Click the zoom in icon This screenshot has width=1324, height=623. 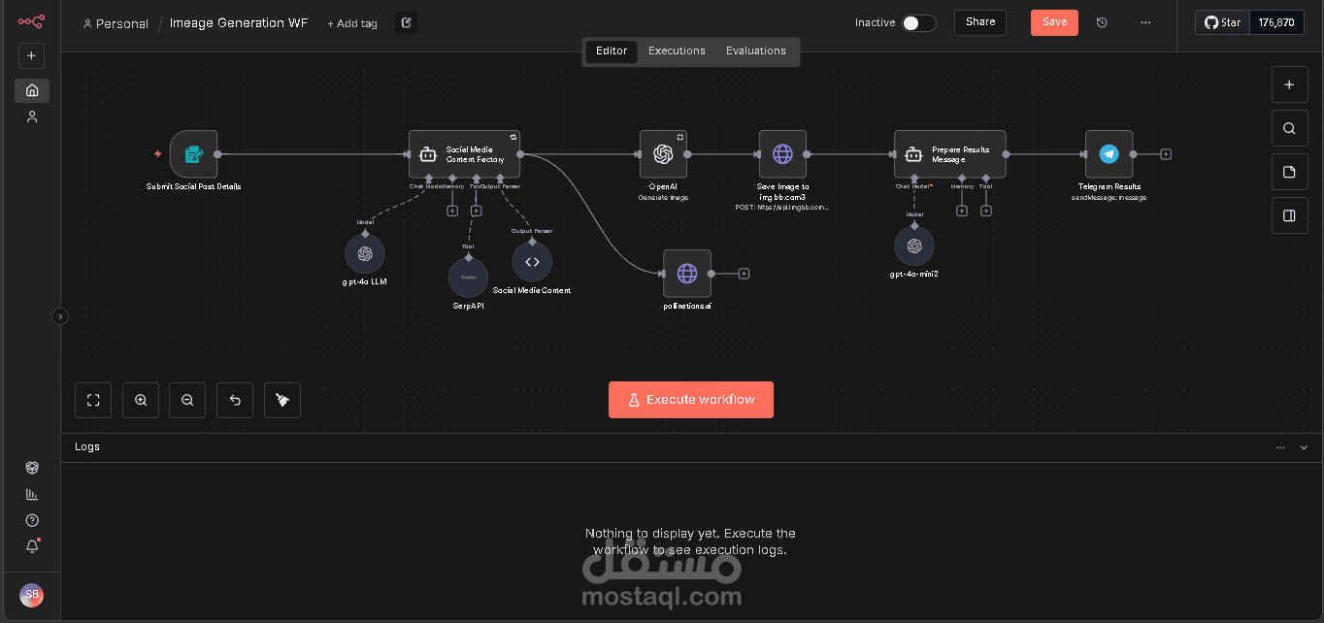[x=141, y=400]
